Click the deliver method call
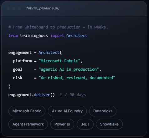Screen dimensions: 149x138 tap(42, 95)
